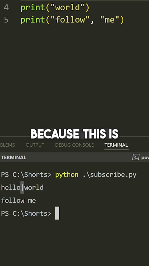Click the follow me output line
Image resolution: width=149 pixels, height=266 pixels.
click(18, 201)
